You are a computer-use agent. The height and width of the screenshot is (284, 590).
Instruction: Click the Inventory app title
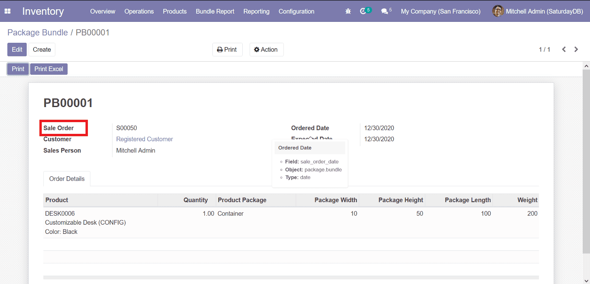click(x=43, y=11)
